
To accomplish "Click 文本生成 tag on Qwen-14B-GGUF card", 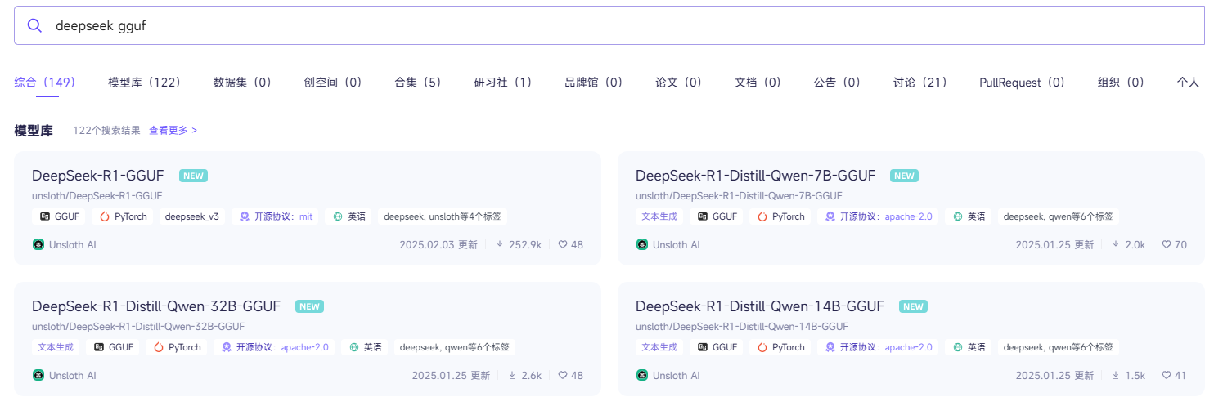I will [x=659, y=347].
